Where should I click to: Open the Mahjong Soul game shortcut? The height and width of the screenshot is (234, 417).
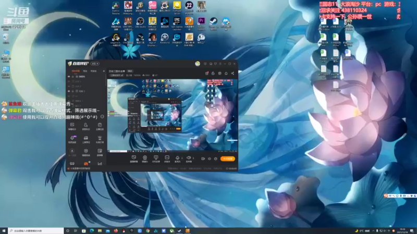[128, 7]
